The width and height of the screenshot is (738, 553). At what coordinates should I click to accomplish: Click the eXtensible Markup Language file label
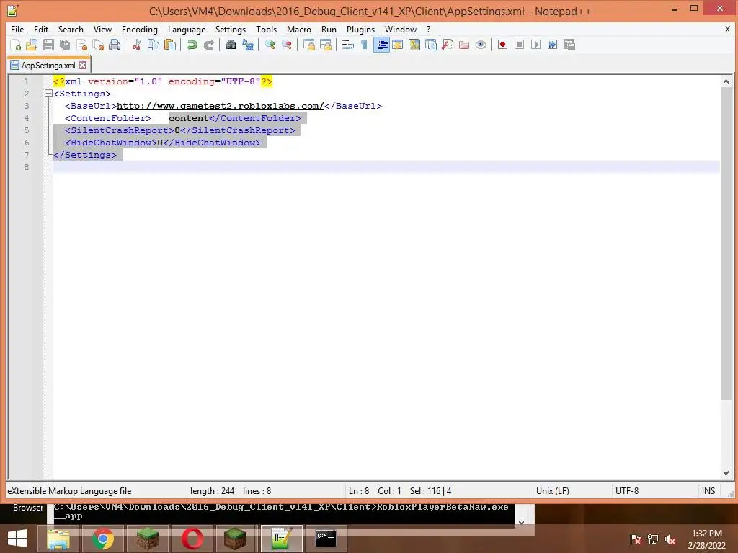click(x=69, y=491)
